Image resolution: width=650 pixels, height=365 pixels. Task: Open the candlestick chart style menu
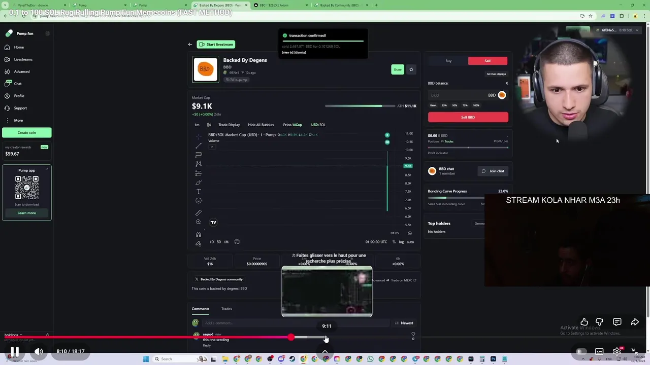click(209, 125)
